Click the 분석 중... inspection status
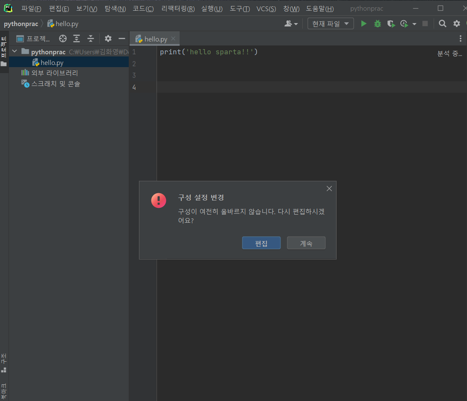The height and width of the screenshot is (401, 467). 449,53
